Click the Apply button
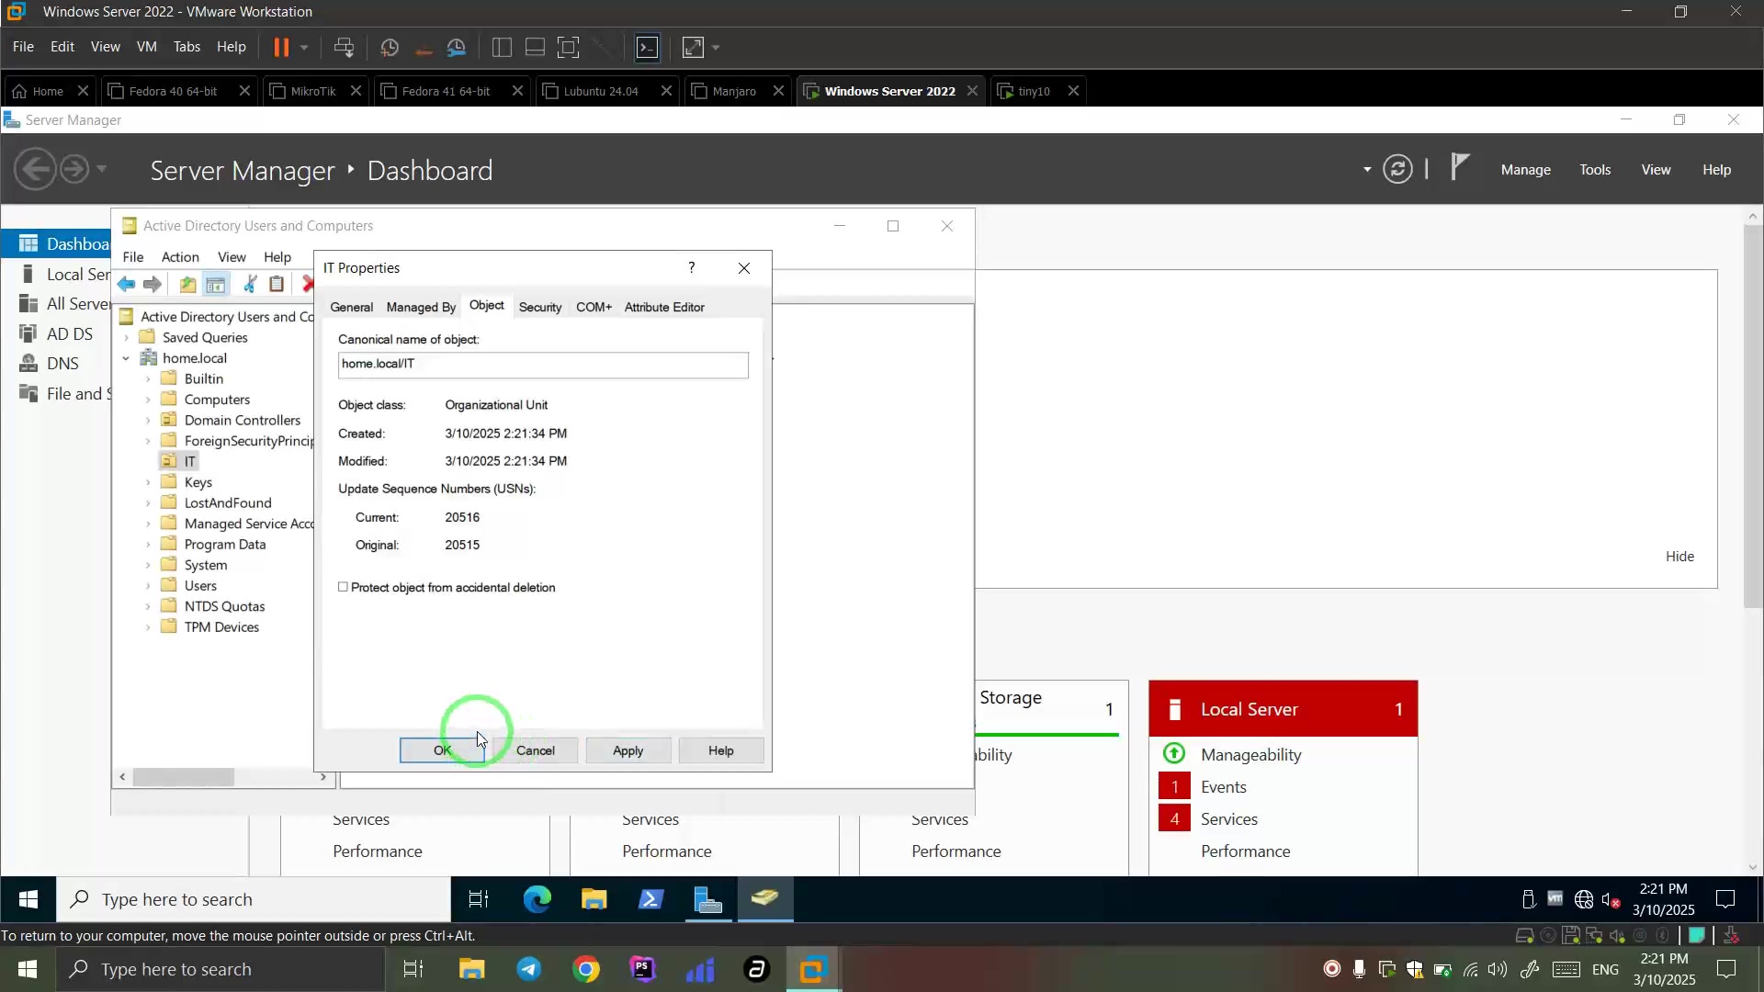The width and height of the screenshot is (1764, 992). point(628,750)
